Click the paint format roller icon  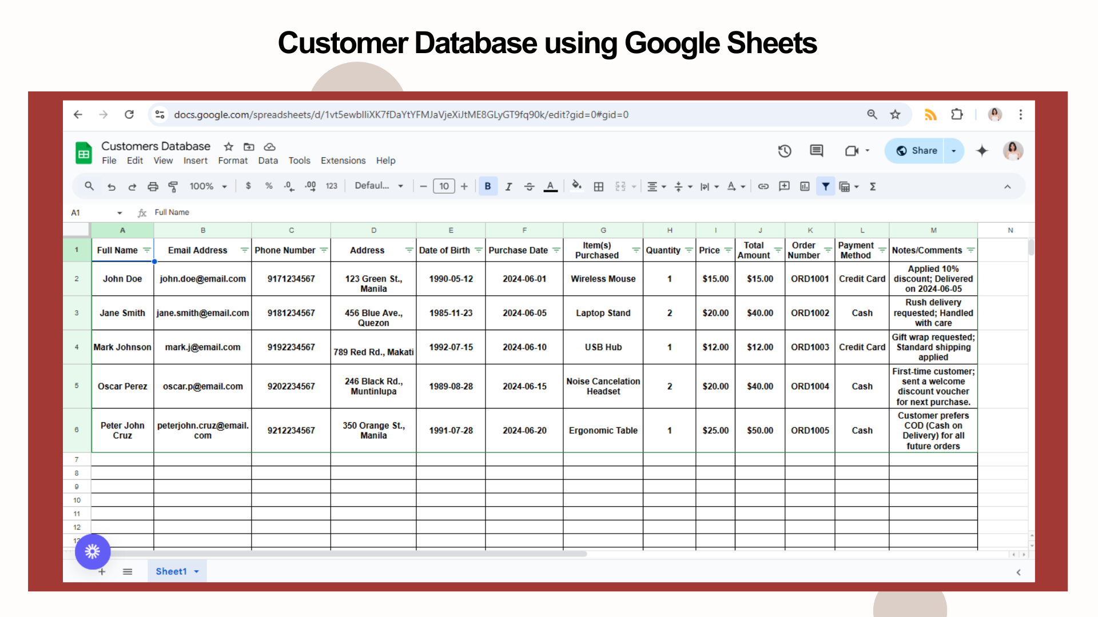pos(173,186)
